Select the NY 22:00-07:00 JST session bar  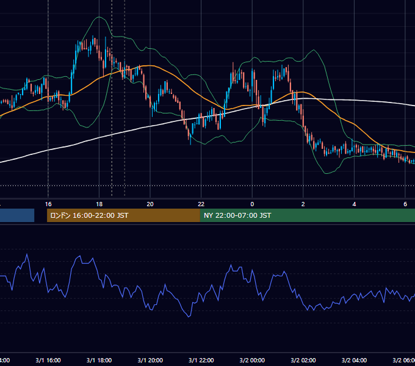(307, 215)
